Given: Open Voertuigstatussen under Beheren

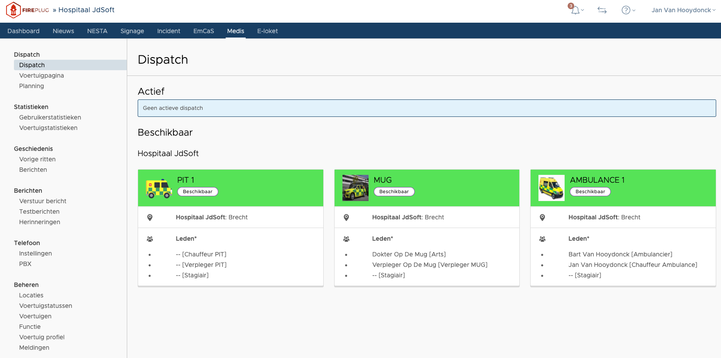Looking at the screenshot, I should coord(46,306).
